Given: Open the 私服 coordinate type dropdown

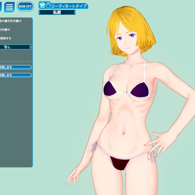Looking at the screenshot, I should pyautogui.click(x=57, y=12).
